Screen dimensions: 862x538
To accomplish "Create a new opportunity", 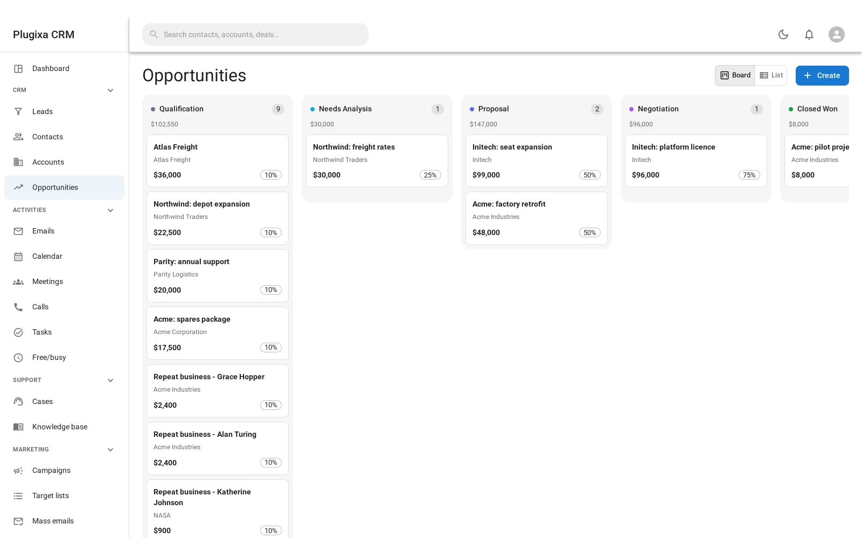I will click(x=822, y=75).
